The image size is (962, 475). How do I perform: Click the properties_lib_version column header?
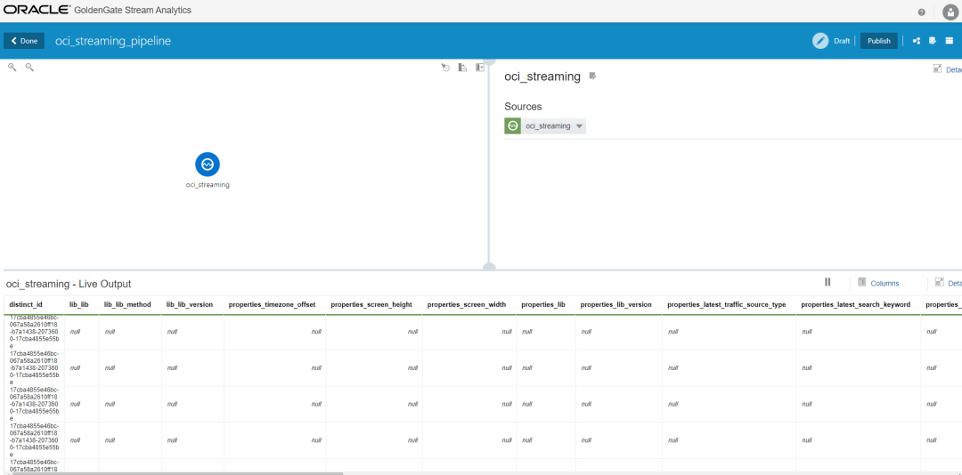click(616, 304)
